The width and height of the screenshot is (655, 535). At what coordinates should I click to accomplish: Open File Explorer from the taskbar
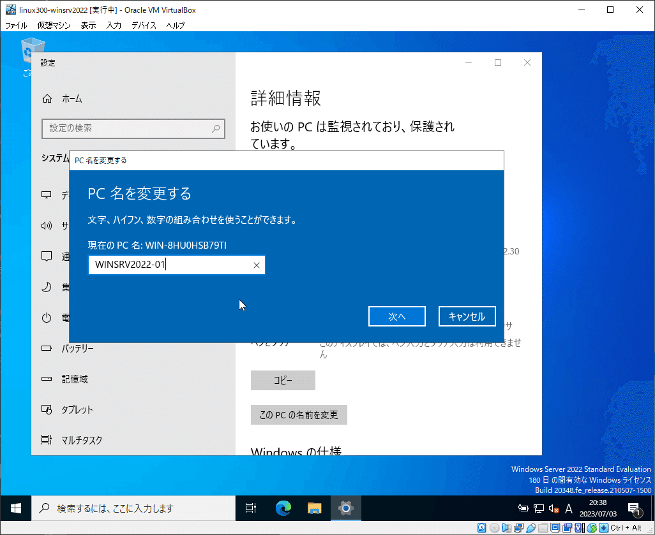[x=315, y=508]
